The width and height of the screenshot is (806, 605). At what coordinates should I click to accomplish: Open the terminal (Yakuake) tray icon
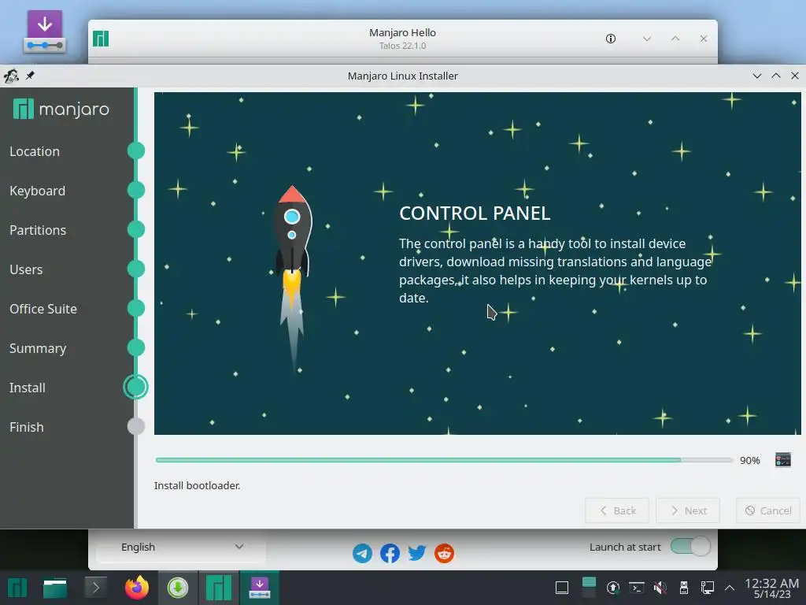click(636, 588)
